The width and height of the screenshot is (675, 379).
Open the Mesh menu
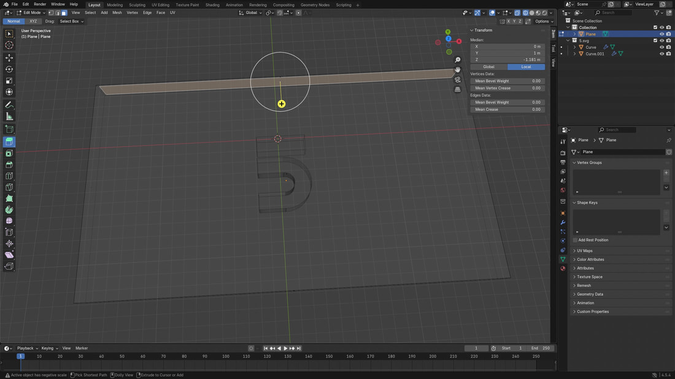117,13
